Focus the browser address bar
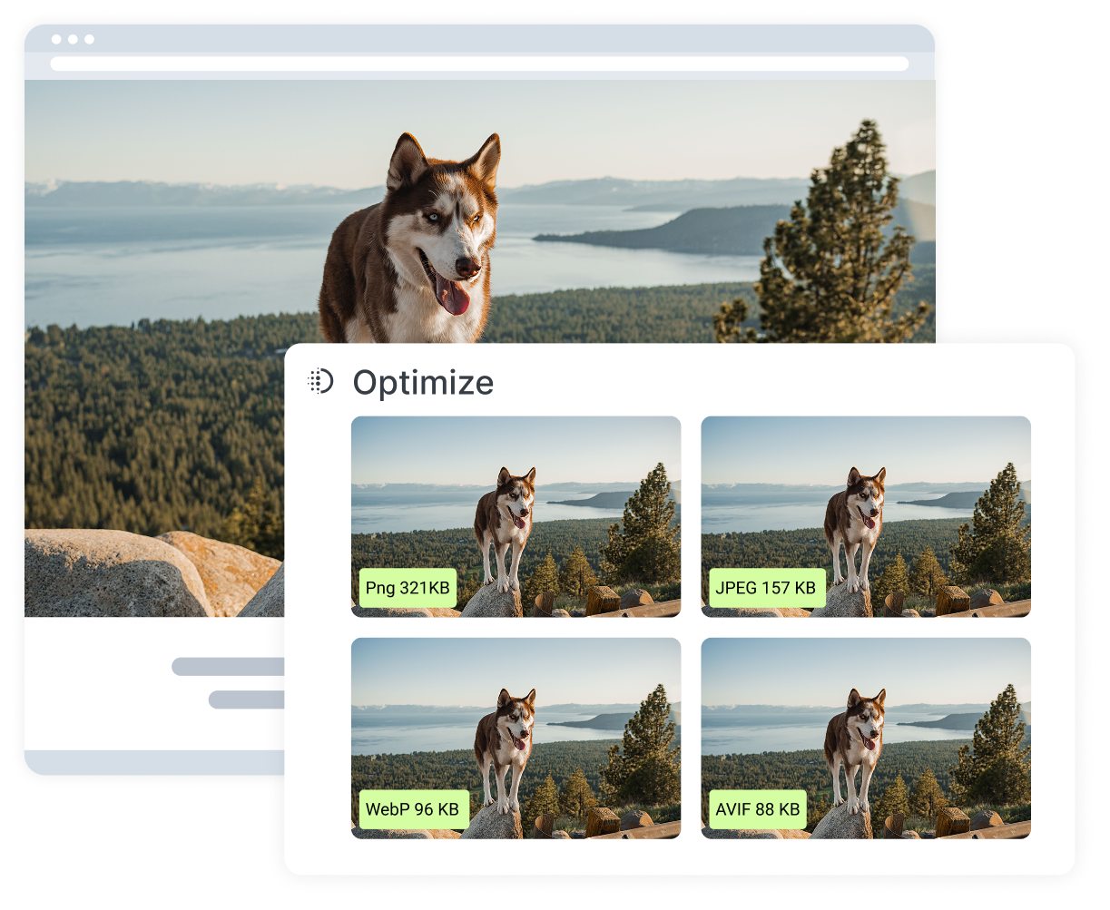 point(479,64)
